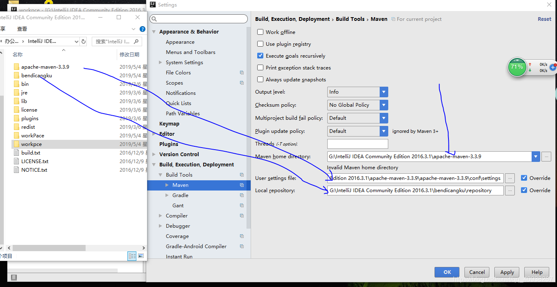
Task: Select the Gant build tool item
Action: (178, 206)
